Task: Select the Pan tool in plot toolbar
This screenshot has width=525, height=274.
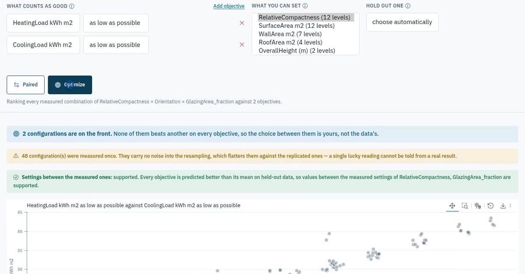Action: coord(452,205)
